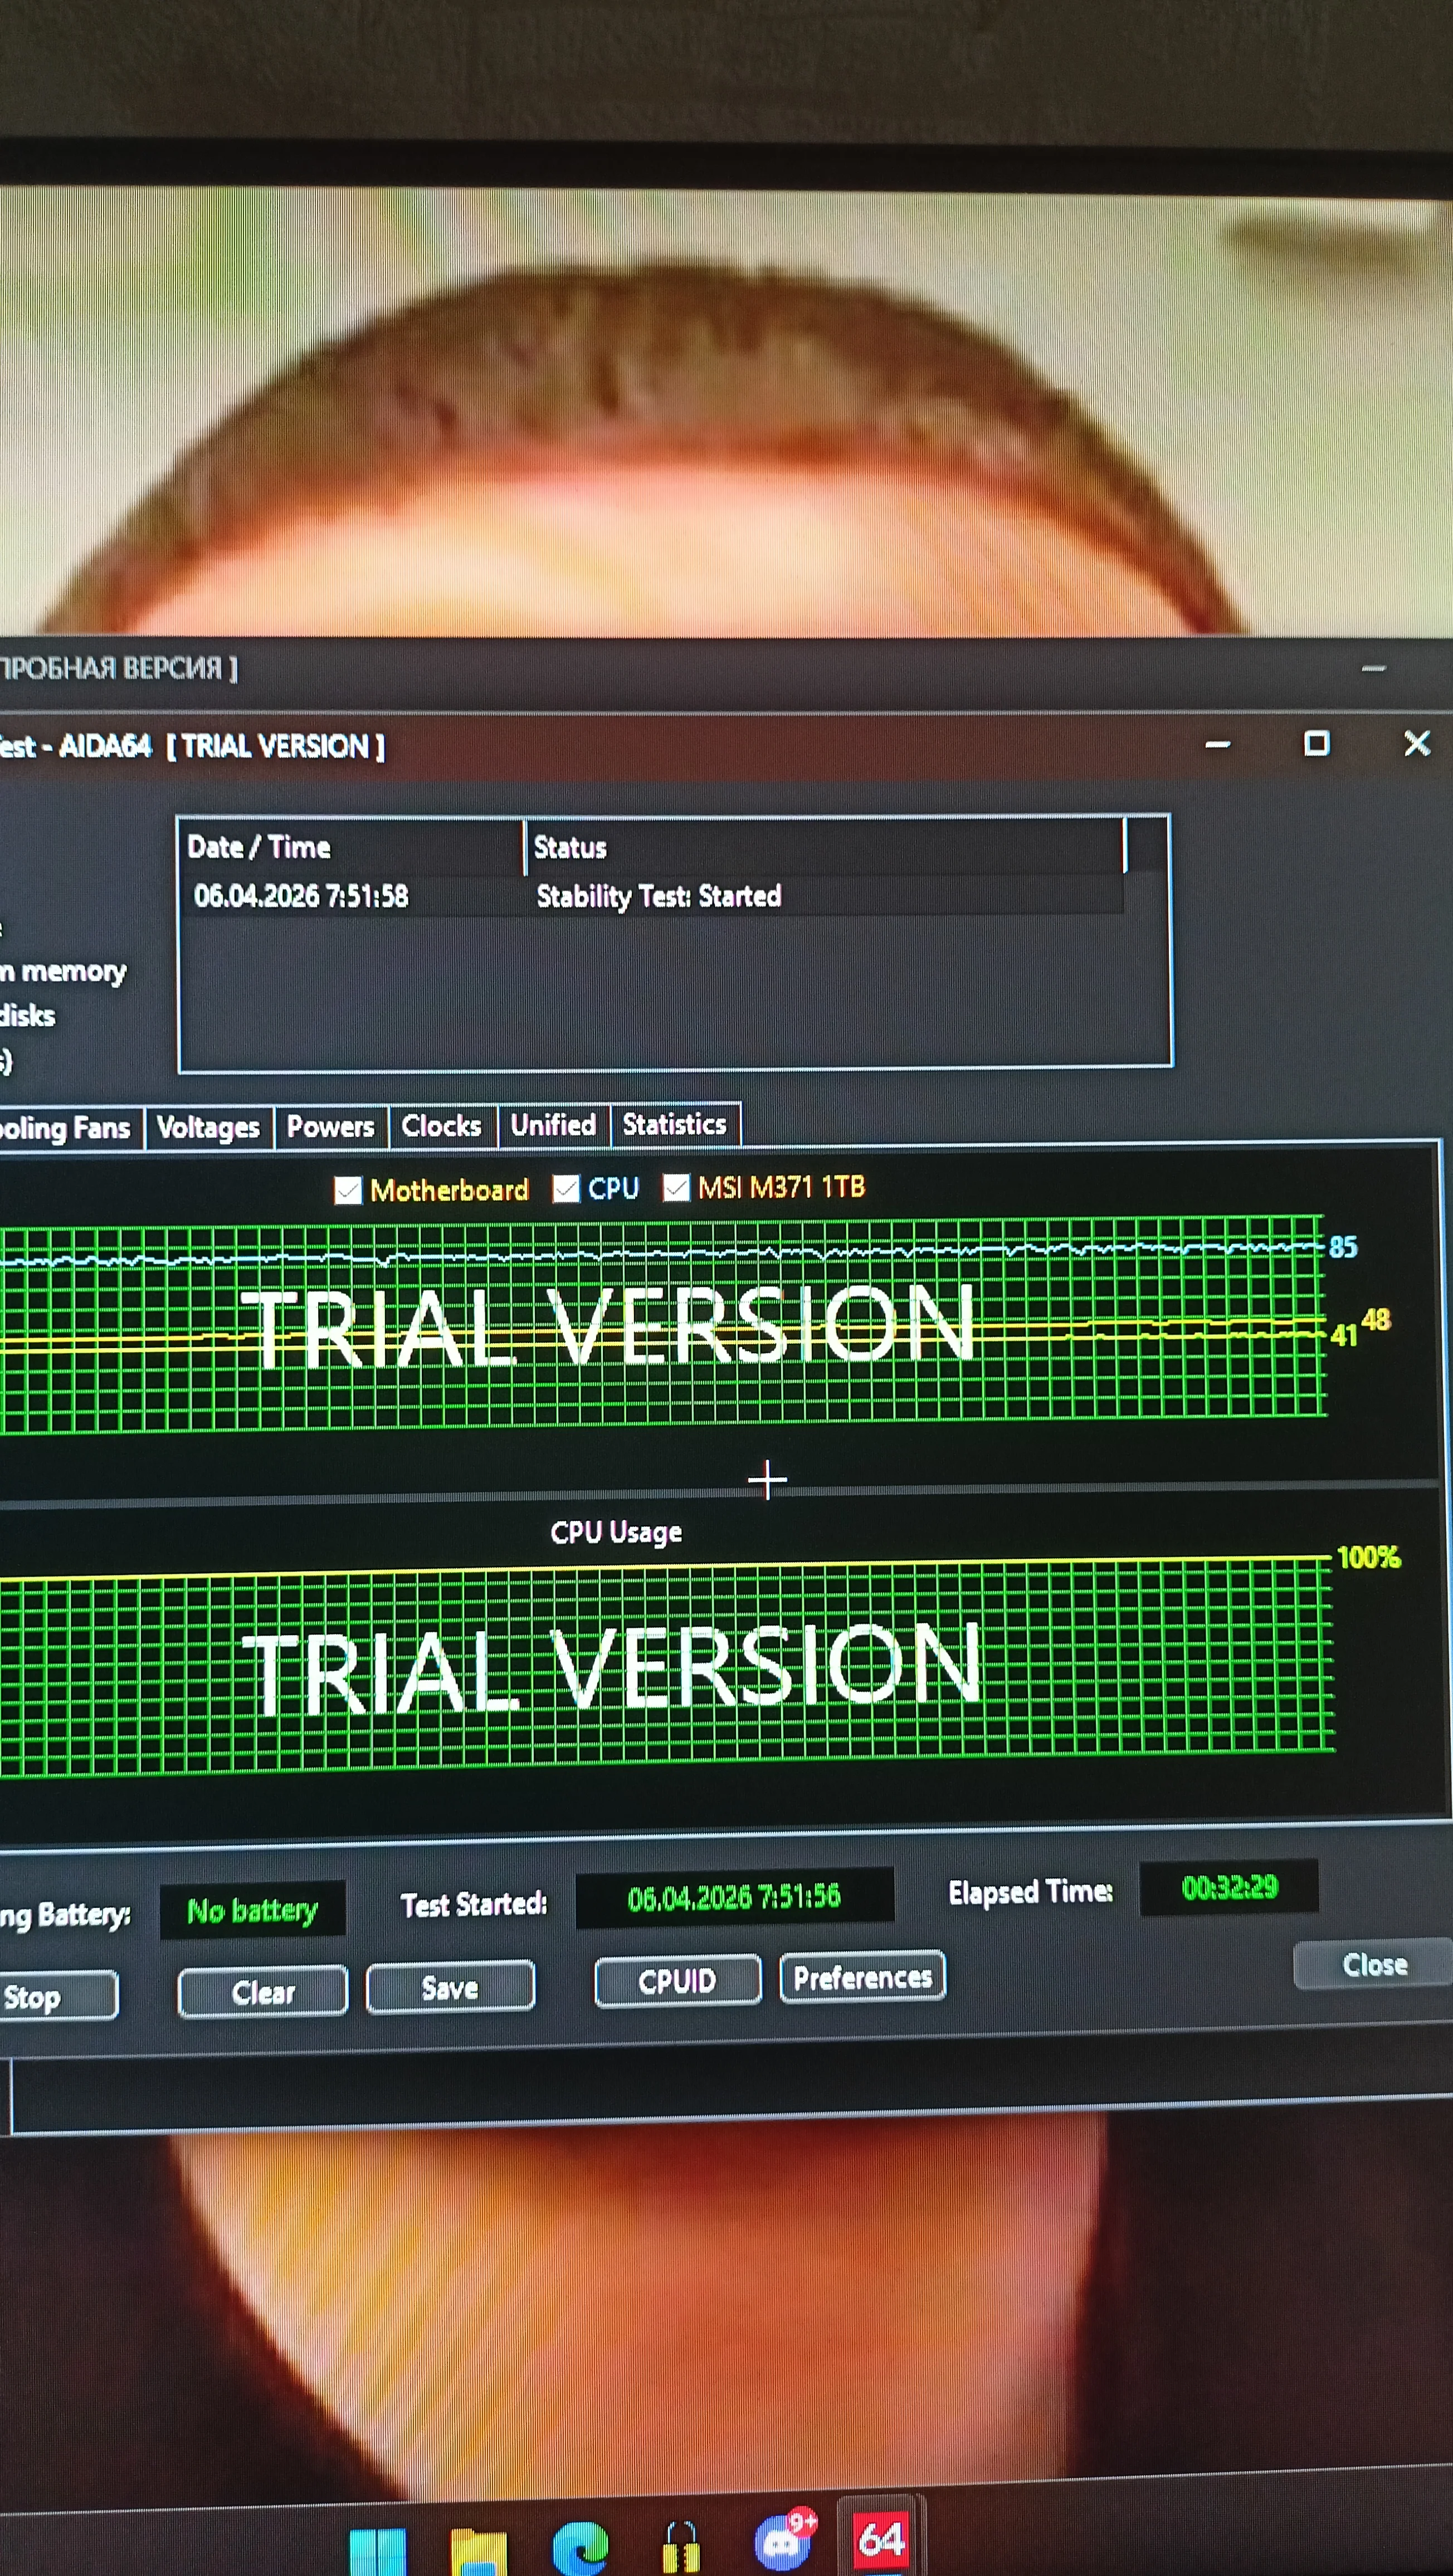Minimize the AIDA64 stability test window
This screenshot has width=1453, height=2576.
(1217, 744)
